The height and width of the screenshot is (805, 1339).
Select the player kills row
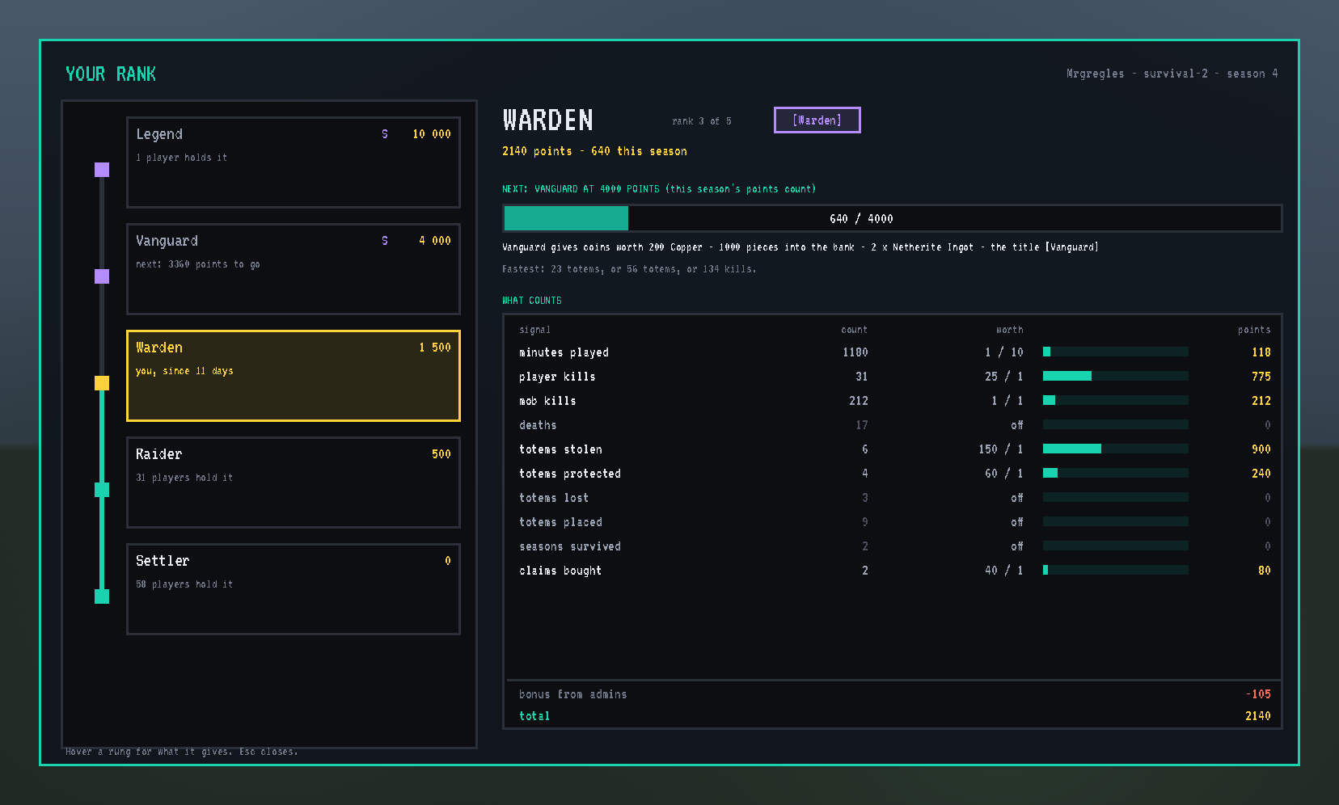coord(893,377)
